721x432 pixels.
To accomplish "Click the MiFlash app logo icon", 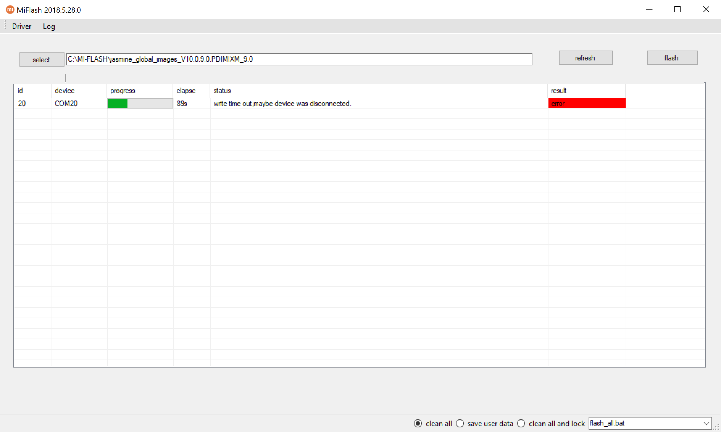I will click(x=10, y=10).
